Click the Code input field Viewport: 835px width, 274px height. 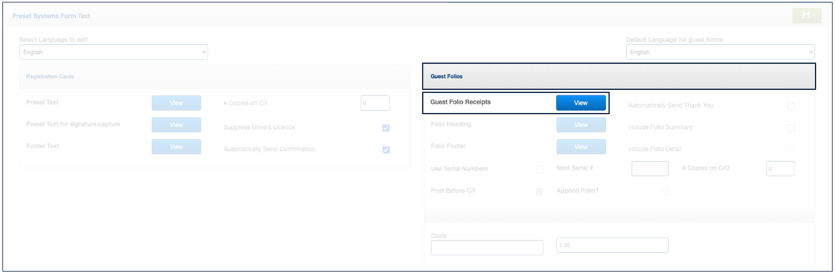pos(486,248)
